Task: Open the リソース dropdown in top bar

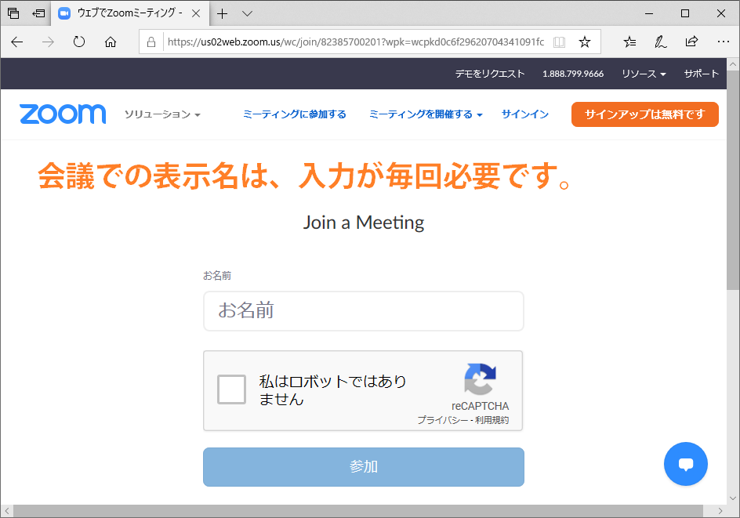Action: click(644, 74)
